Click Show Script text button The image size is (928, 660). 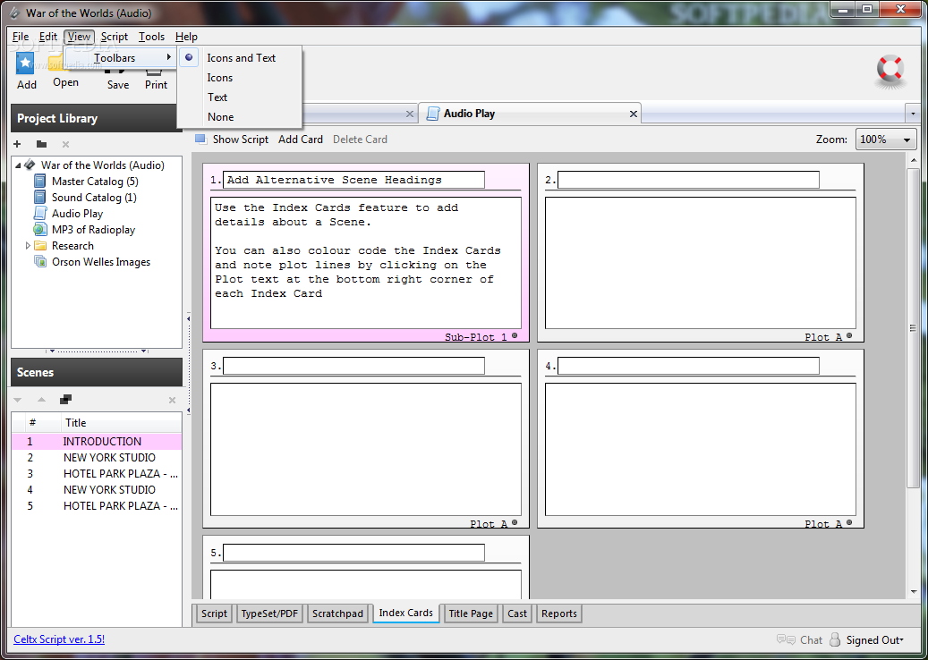coord(241,140)
